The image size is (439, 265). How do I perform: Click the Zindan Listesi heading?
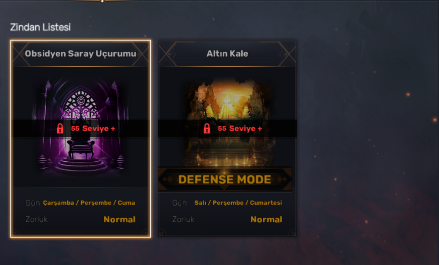[x=40, y=27]
